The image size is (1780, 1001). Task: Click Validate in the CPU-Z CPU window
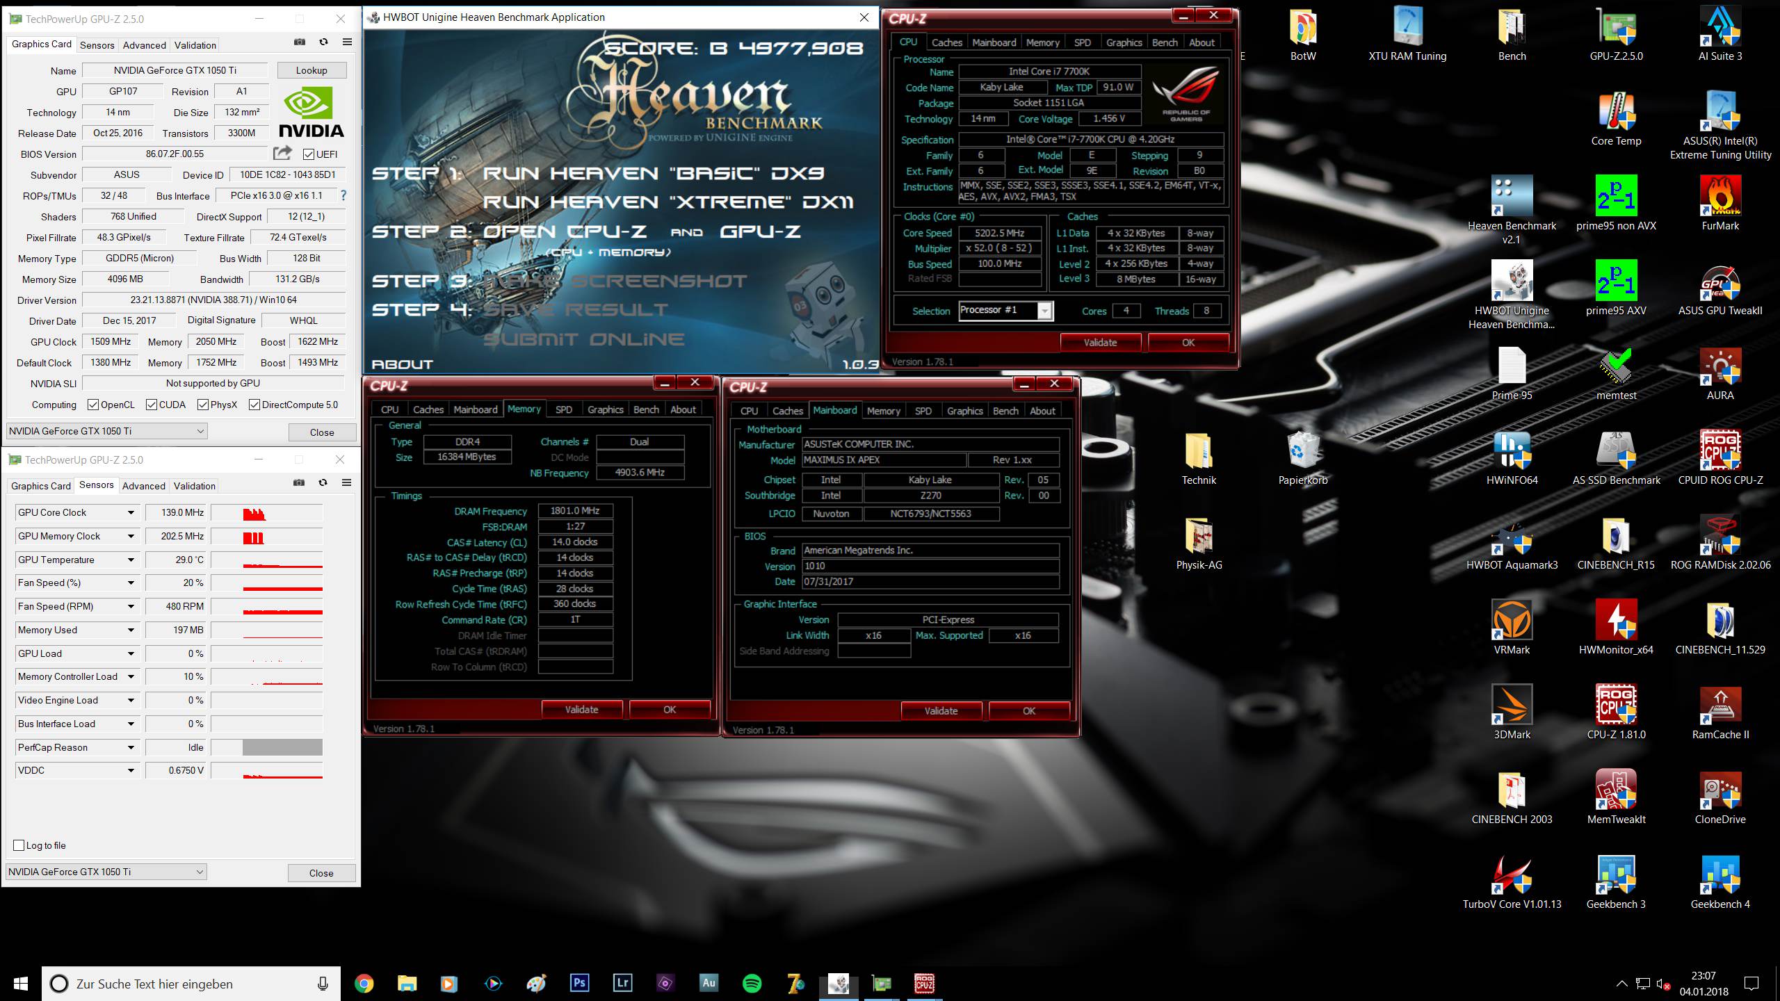tap(1100, 342)
